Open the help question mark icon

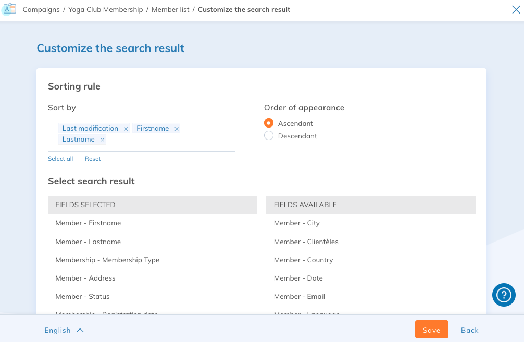click(503, 295)
